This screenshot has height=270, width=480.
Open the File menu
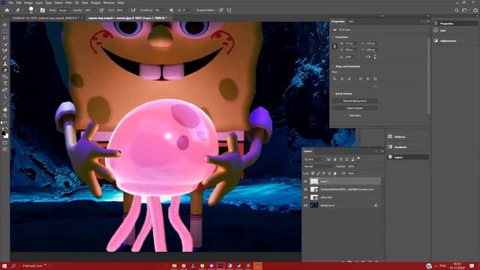coord(11,3)
